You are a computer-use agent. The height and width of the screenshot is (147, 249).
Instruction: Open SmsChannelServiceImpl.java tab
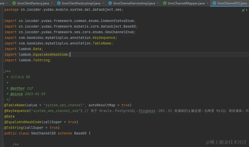(134, 3)
